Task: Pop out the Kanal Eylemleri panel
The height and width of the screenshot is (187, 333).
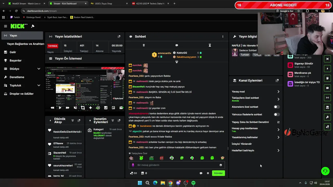Action: pos(277,81)
